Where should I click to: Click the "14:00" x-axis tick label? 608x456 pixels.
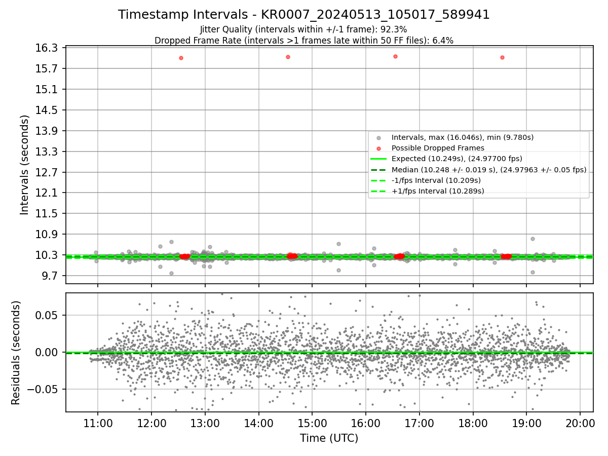(x=259, y=423)
